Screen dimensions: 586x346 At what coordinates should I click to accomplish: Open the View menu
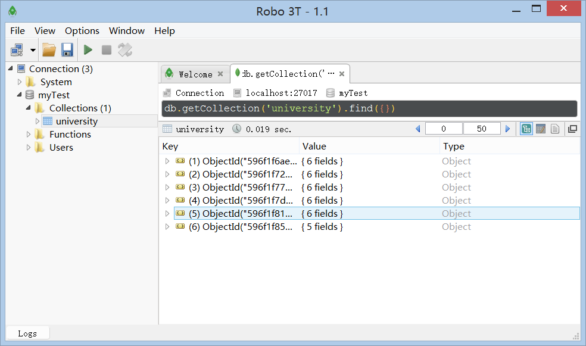tap(45, 30)
